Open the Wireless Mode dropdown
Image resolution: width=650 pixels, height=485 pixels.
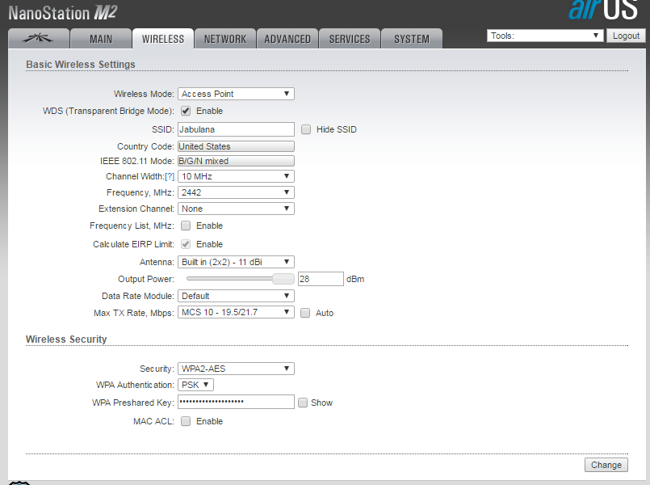tap(236, 94)
